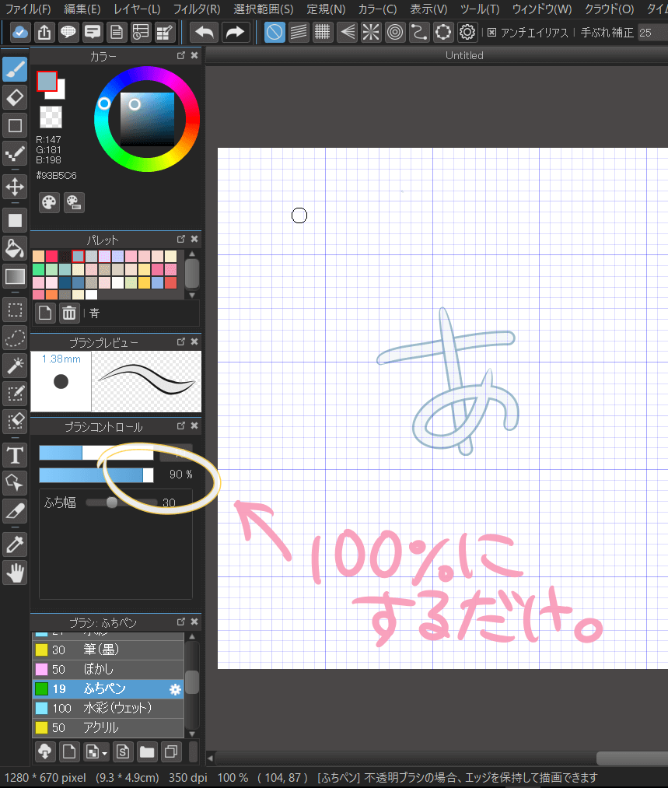Open the ファイル(F) menu
668x788 pixels.
coord(28,9)
